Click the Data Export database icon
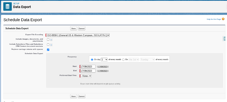Image resolution: width=227 pixels, height=102 pixels. [x=8, y=7]
